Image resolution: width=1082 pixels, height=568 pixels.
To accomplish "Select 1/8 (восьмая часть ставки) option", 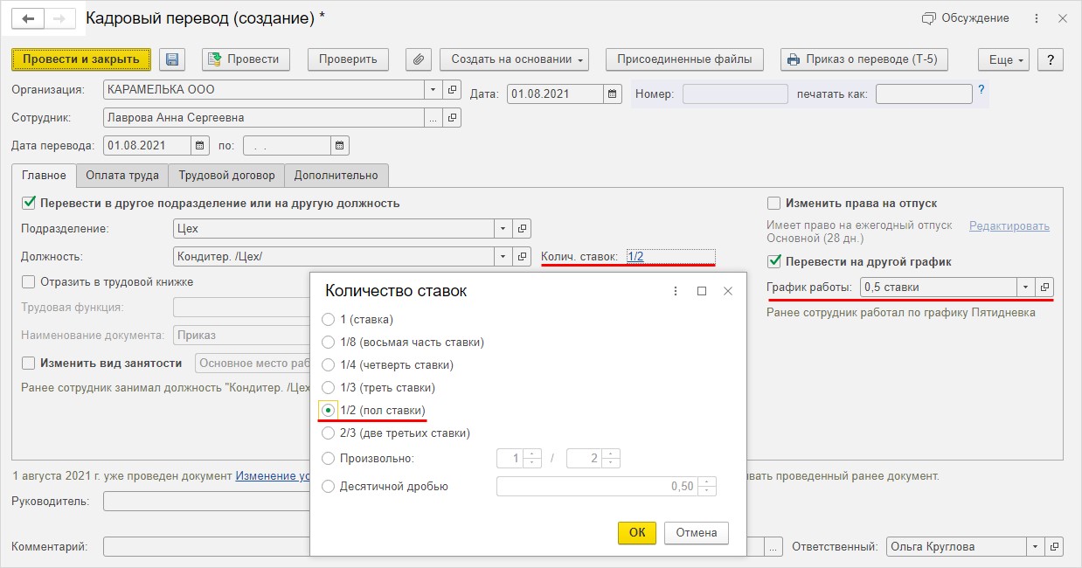I will coord(329,342).
